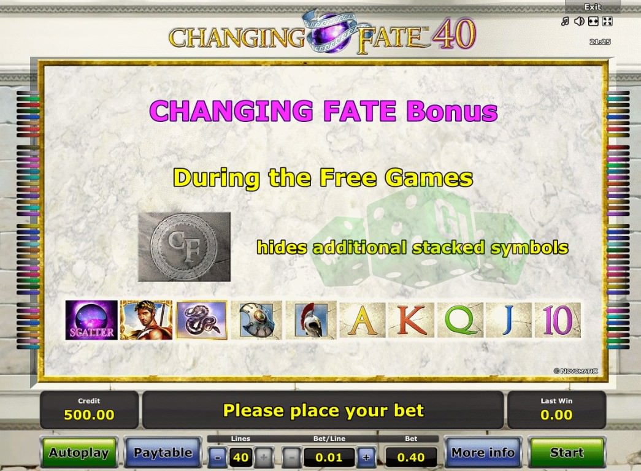Viewport: 641px width, 471px height.
Task: Decrease the number of lines
Action: [218, 457]
